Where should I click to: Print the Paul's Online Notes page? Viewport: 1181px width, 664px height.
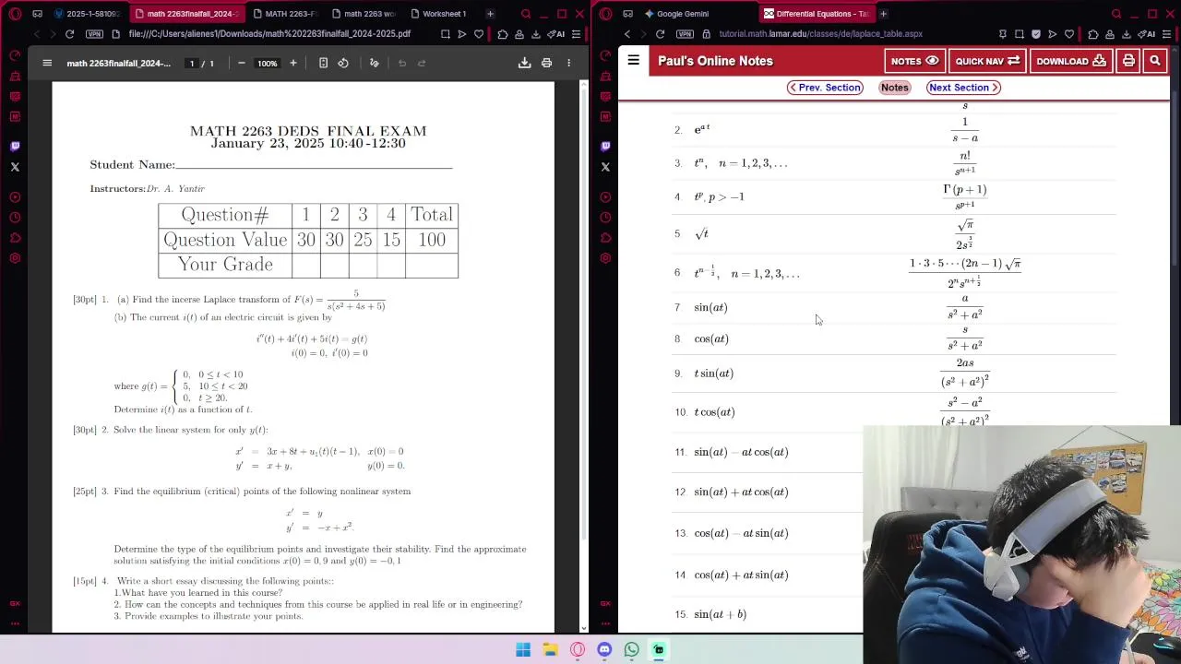click(x=1128, y=61)
